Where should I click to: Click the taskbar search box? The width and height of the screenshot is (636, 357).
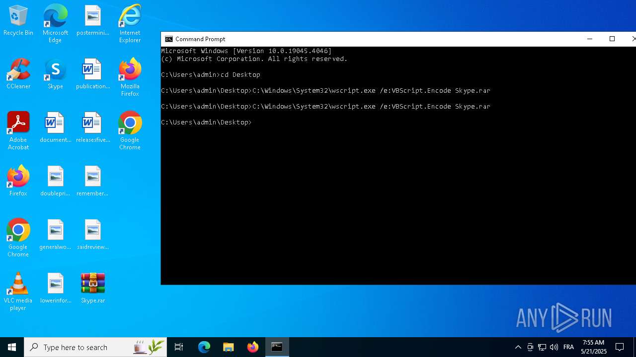(x=95, y=347)
